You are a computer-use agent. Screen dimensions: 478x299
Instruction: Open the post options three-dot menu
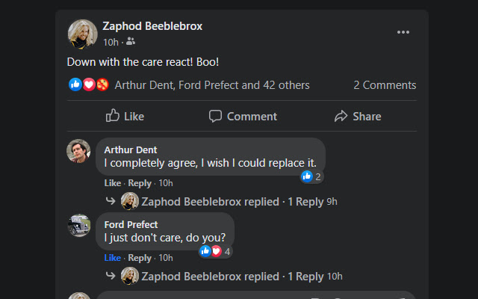403,32
